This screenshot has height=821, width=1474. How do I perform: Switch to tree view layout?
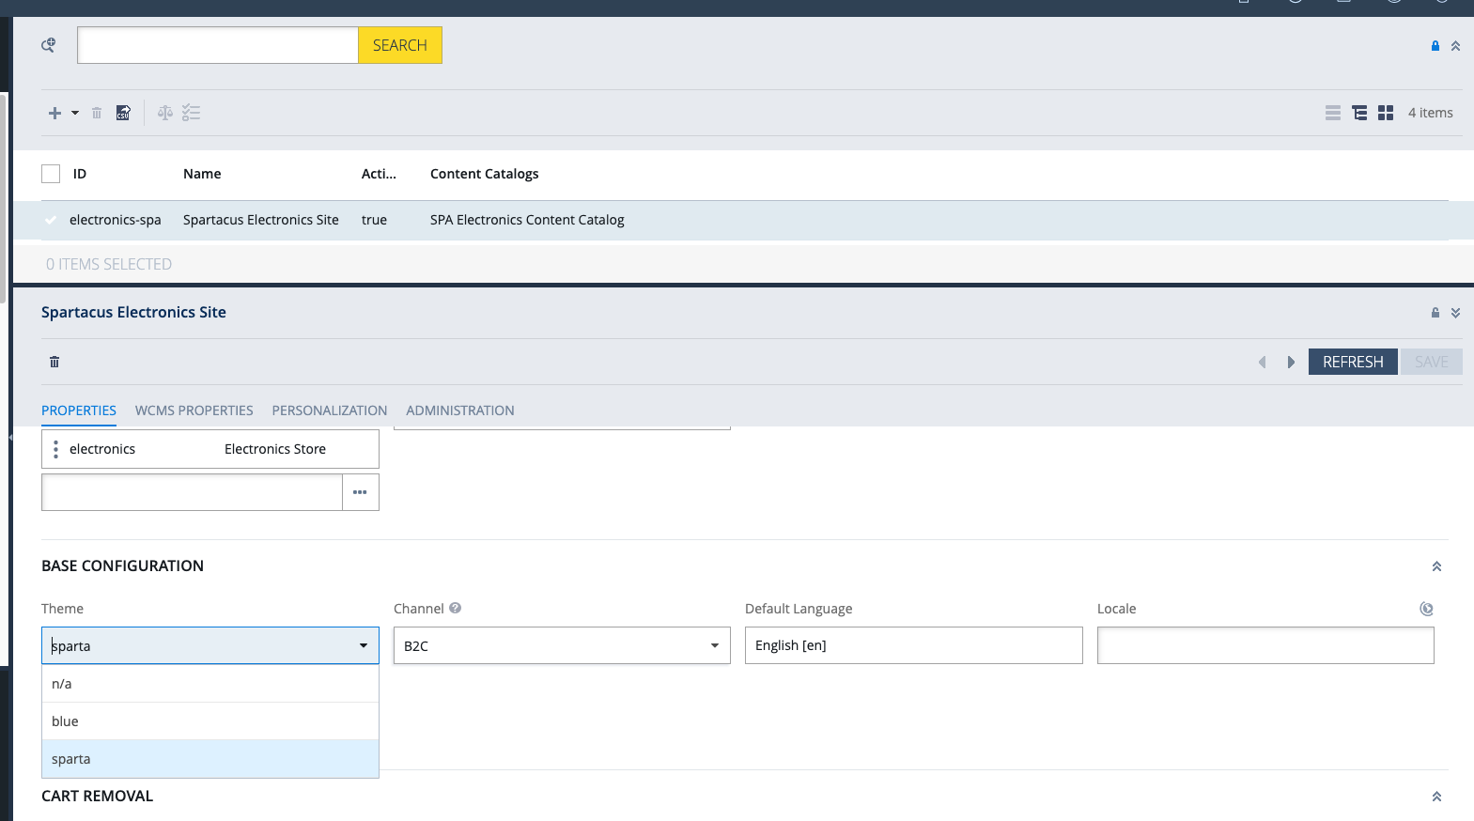click(1359, 113)
